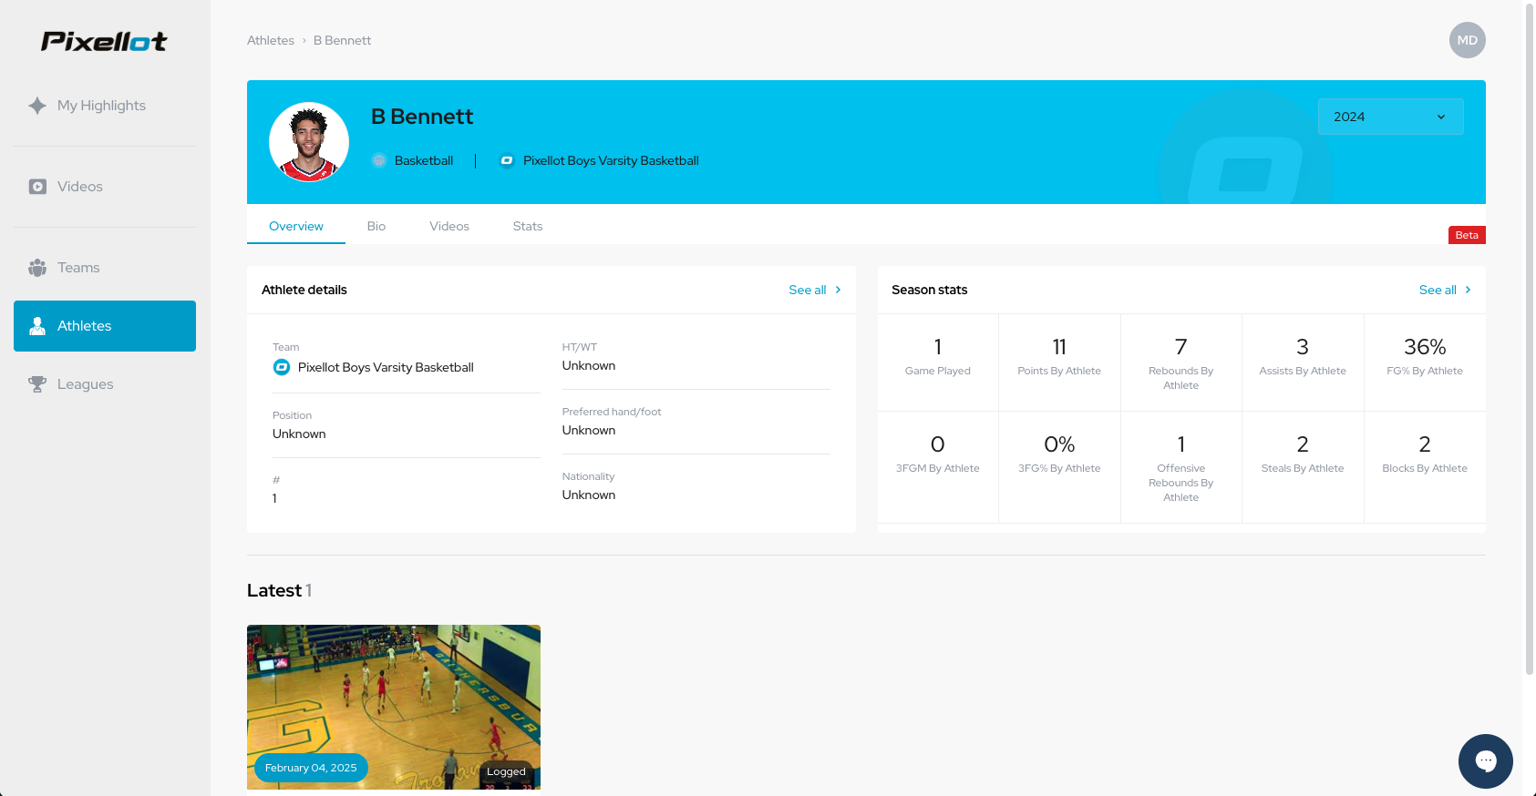1536x796 pixels.
Task: Switch to the Videos tab
Action: tap(449, 226)
